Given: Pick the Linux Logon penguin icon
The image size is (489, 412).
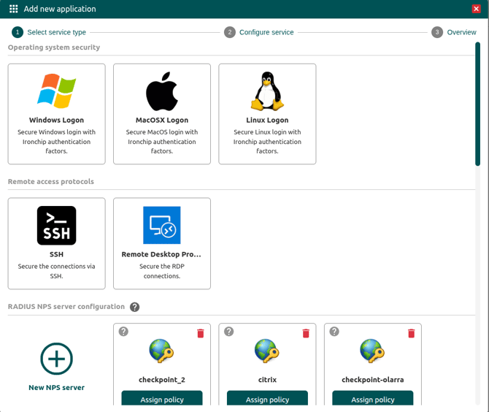Looking at the screenshot, I should (267, 91).
